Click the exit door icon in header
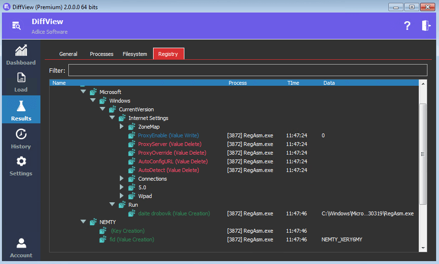 (x=426, y=26)
